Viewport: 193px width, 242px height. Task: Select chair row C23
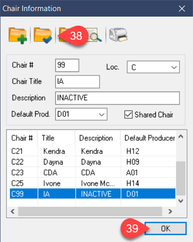(92, 173)
